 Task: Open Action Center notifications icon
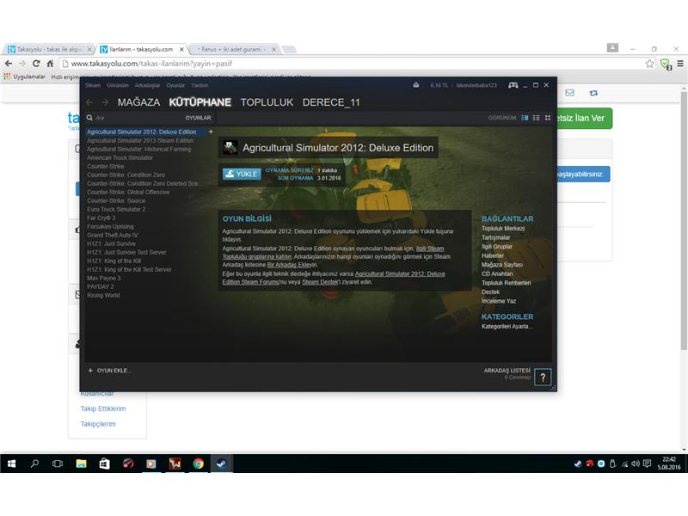tap(647, 464)
